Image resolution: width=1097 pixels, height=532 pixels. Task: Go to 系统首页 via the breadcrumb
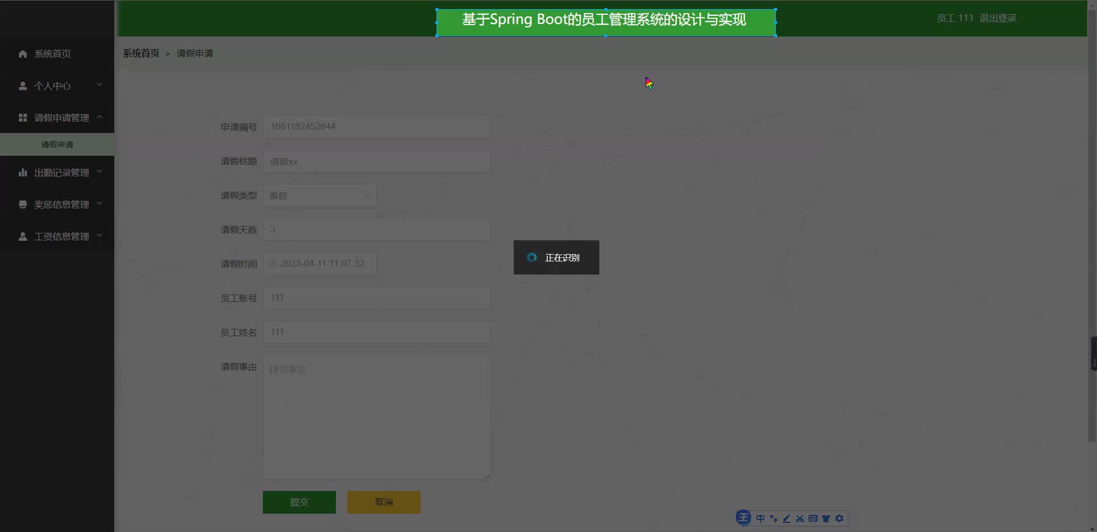pos(141,53)
